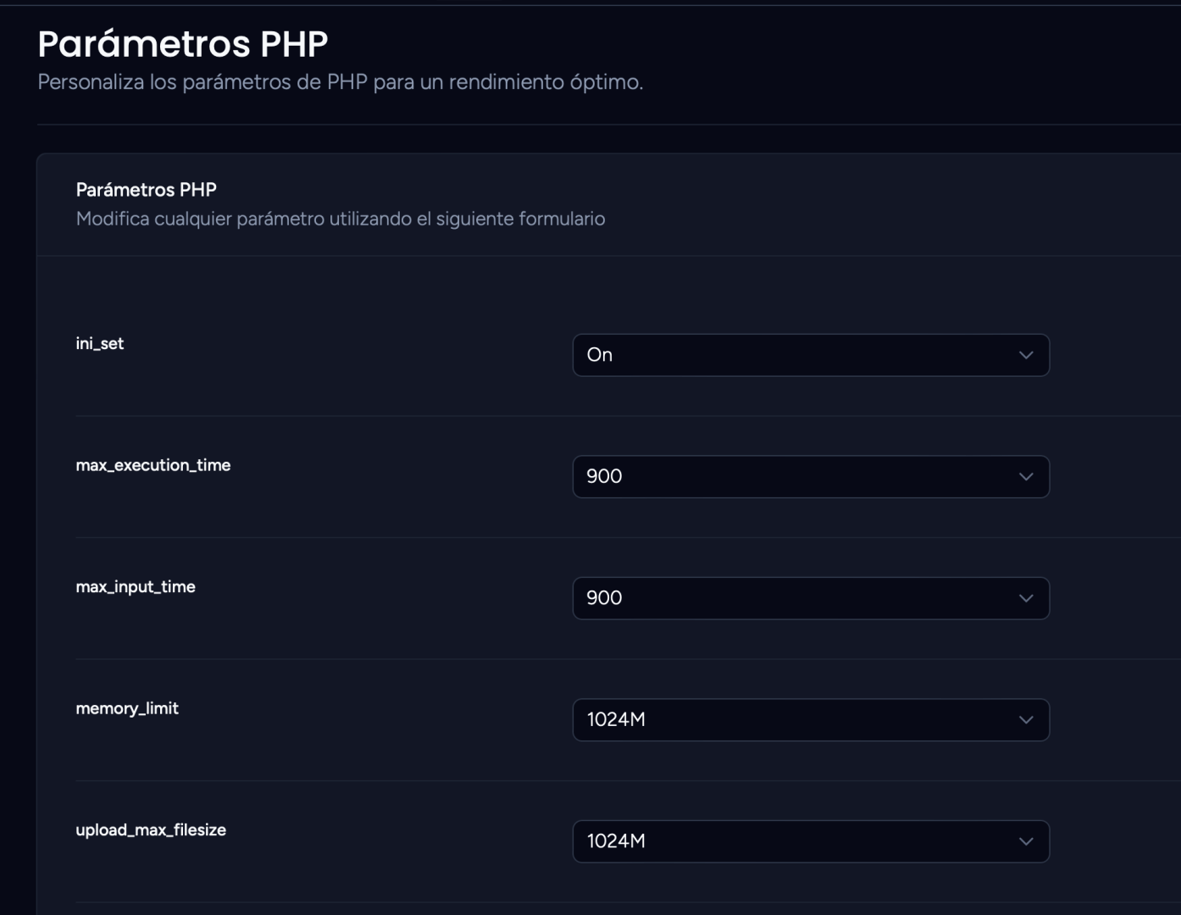Click the chevron arrow in memory_limit selector
Viewport: 1181px width, 915px height.
[1026, 720]
